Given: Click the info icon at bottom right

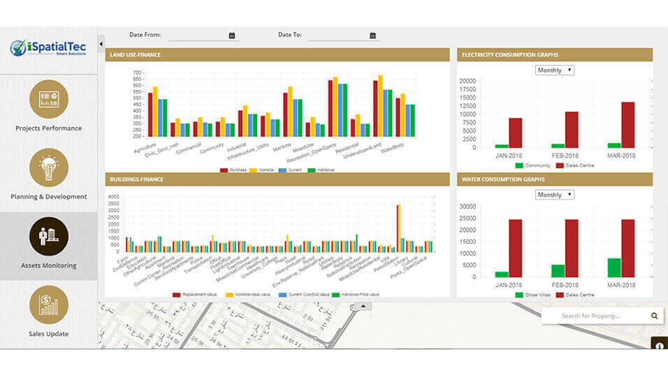Looking at the screenshot, I should point(660,346).
